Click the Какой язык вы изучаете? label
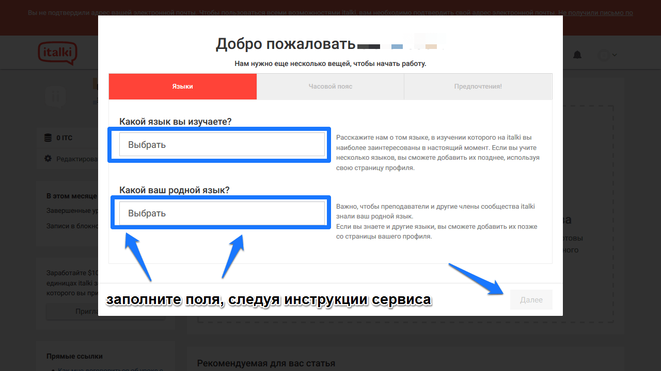Image resolution: width=661 pixels, height=371 pixels. pyautogui.click(x=176, y=122)
